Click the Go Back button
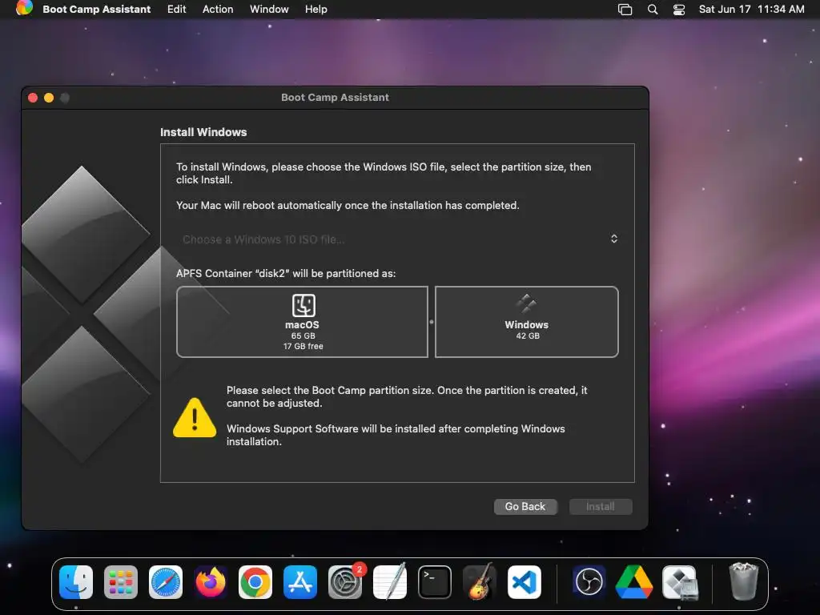The height and width of the screenshot is (615, 820). click(525, 506)
